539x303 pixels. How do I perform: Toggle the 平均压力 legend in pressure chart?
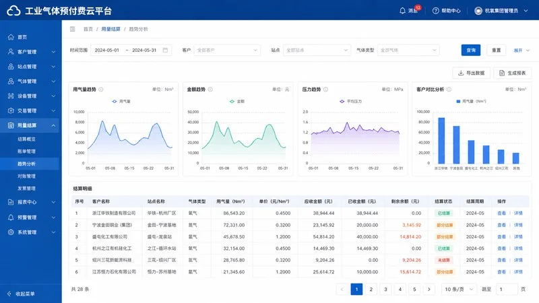(x=350, y=102)
